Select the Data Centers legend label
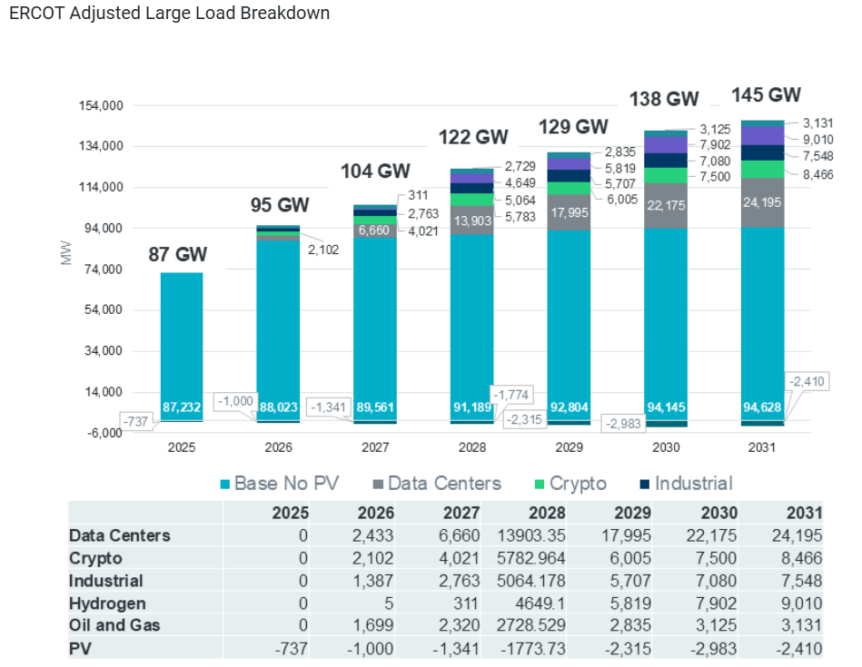Viewport: 862px width, 667px height. click(445, 484)
